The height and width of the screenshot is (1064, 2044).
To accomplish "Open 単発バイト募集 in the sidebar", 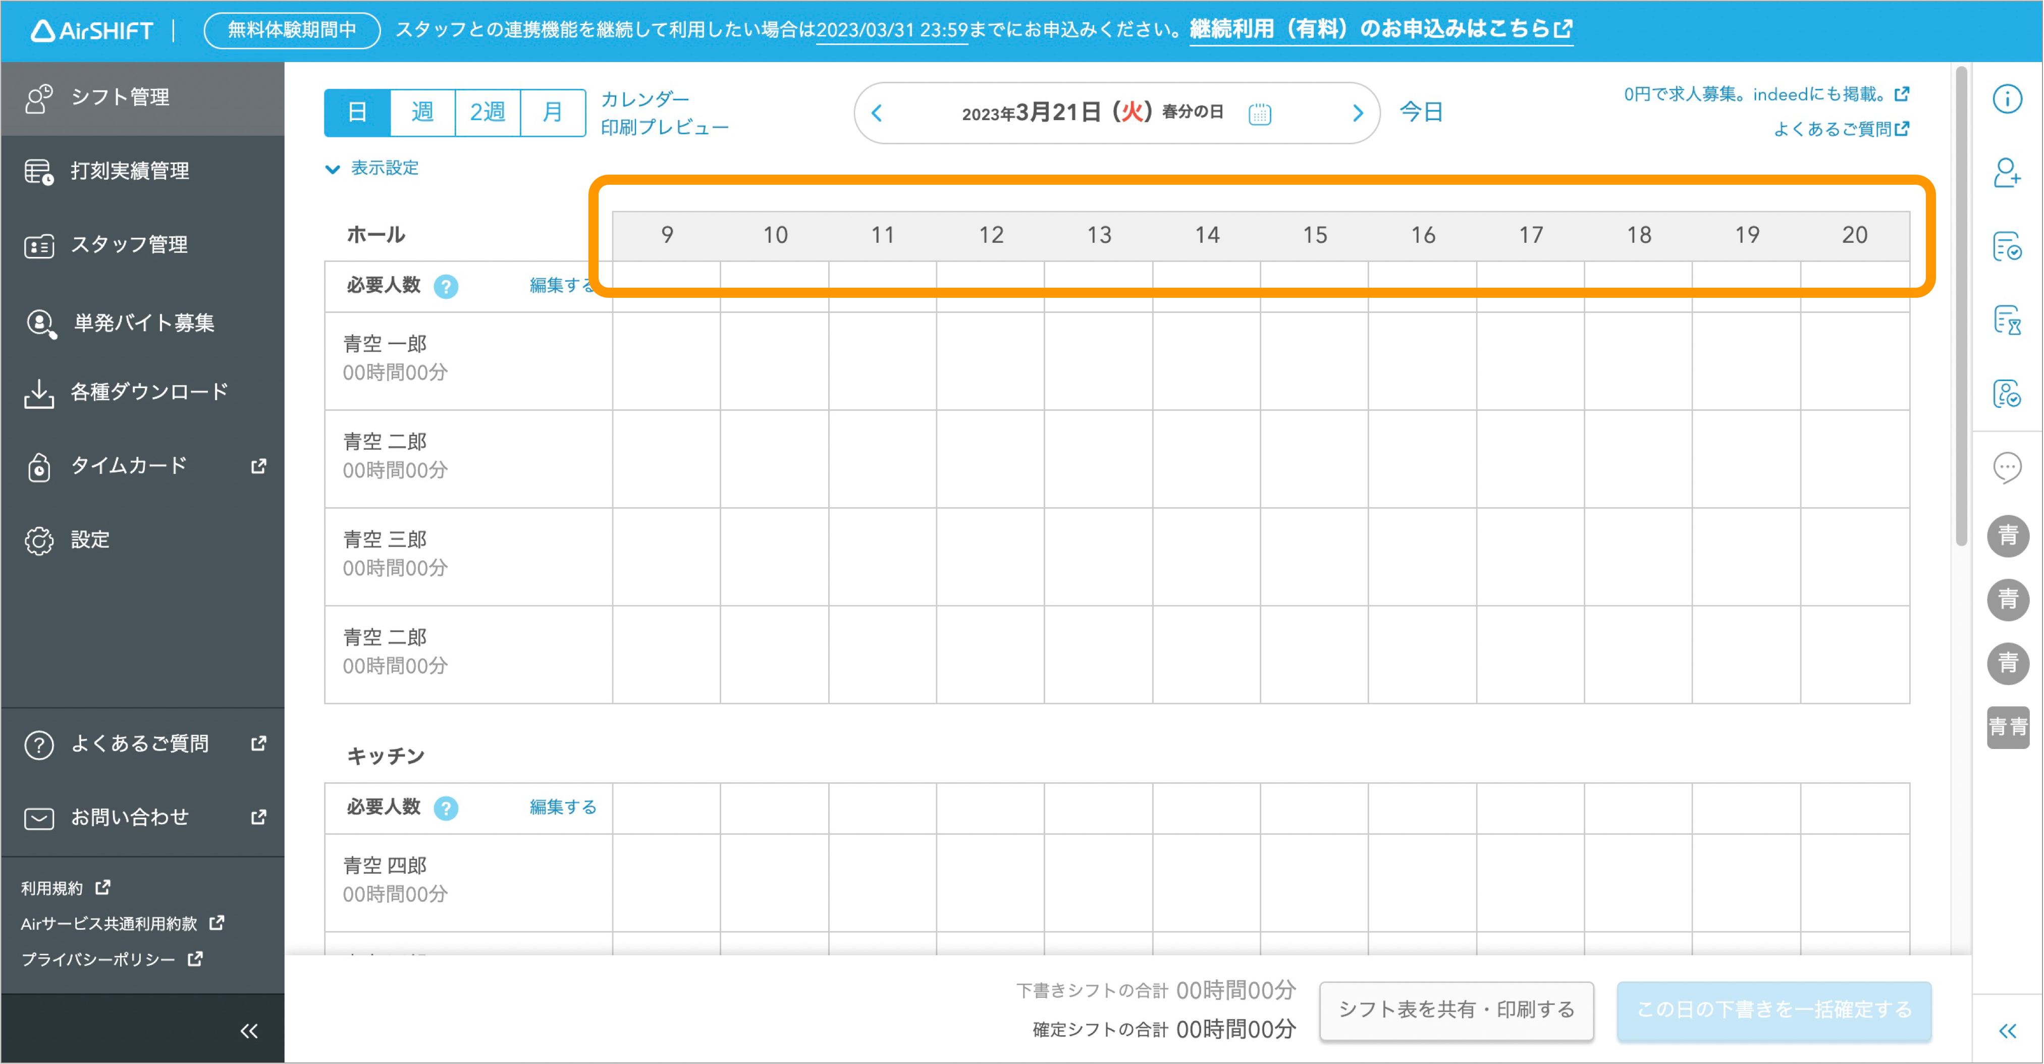I will [x=143, y=323].
